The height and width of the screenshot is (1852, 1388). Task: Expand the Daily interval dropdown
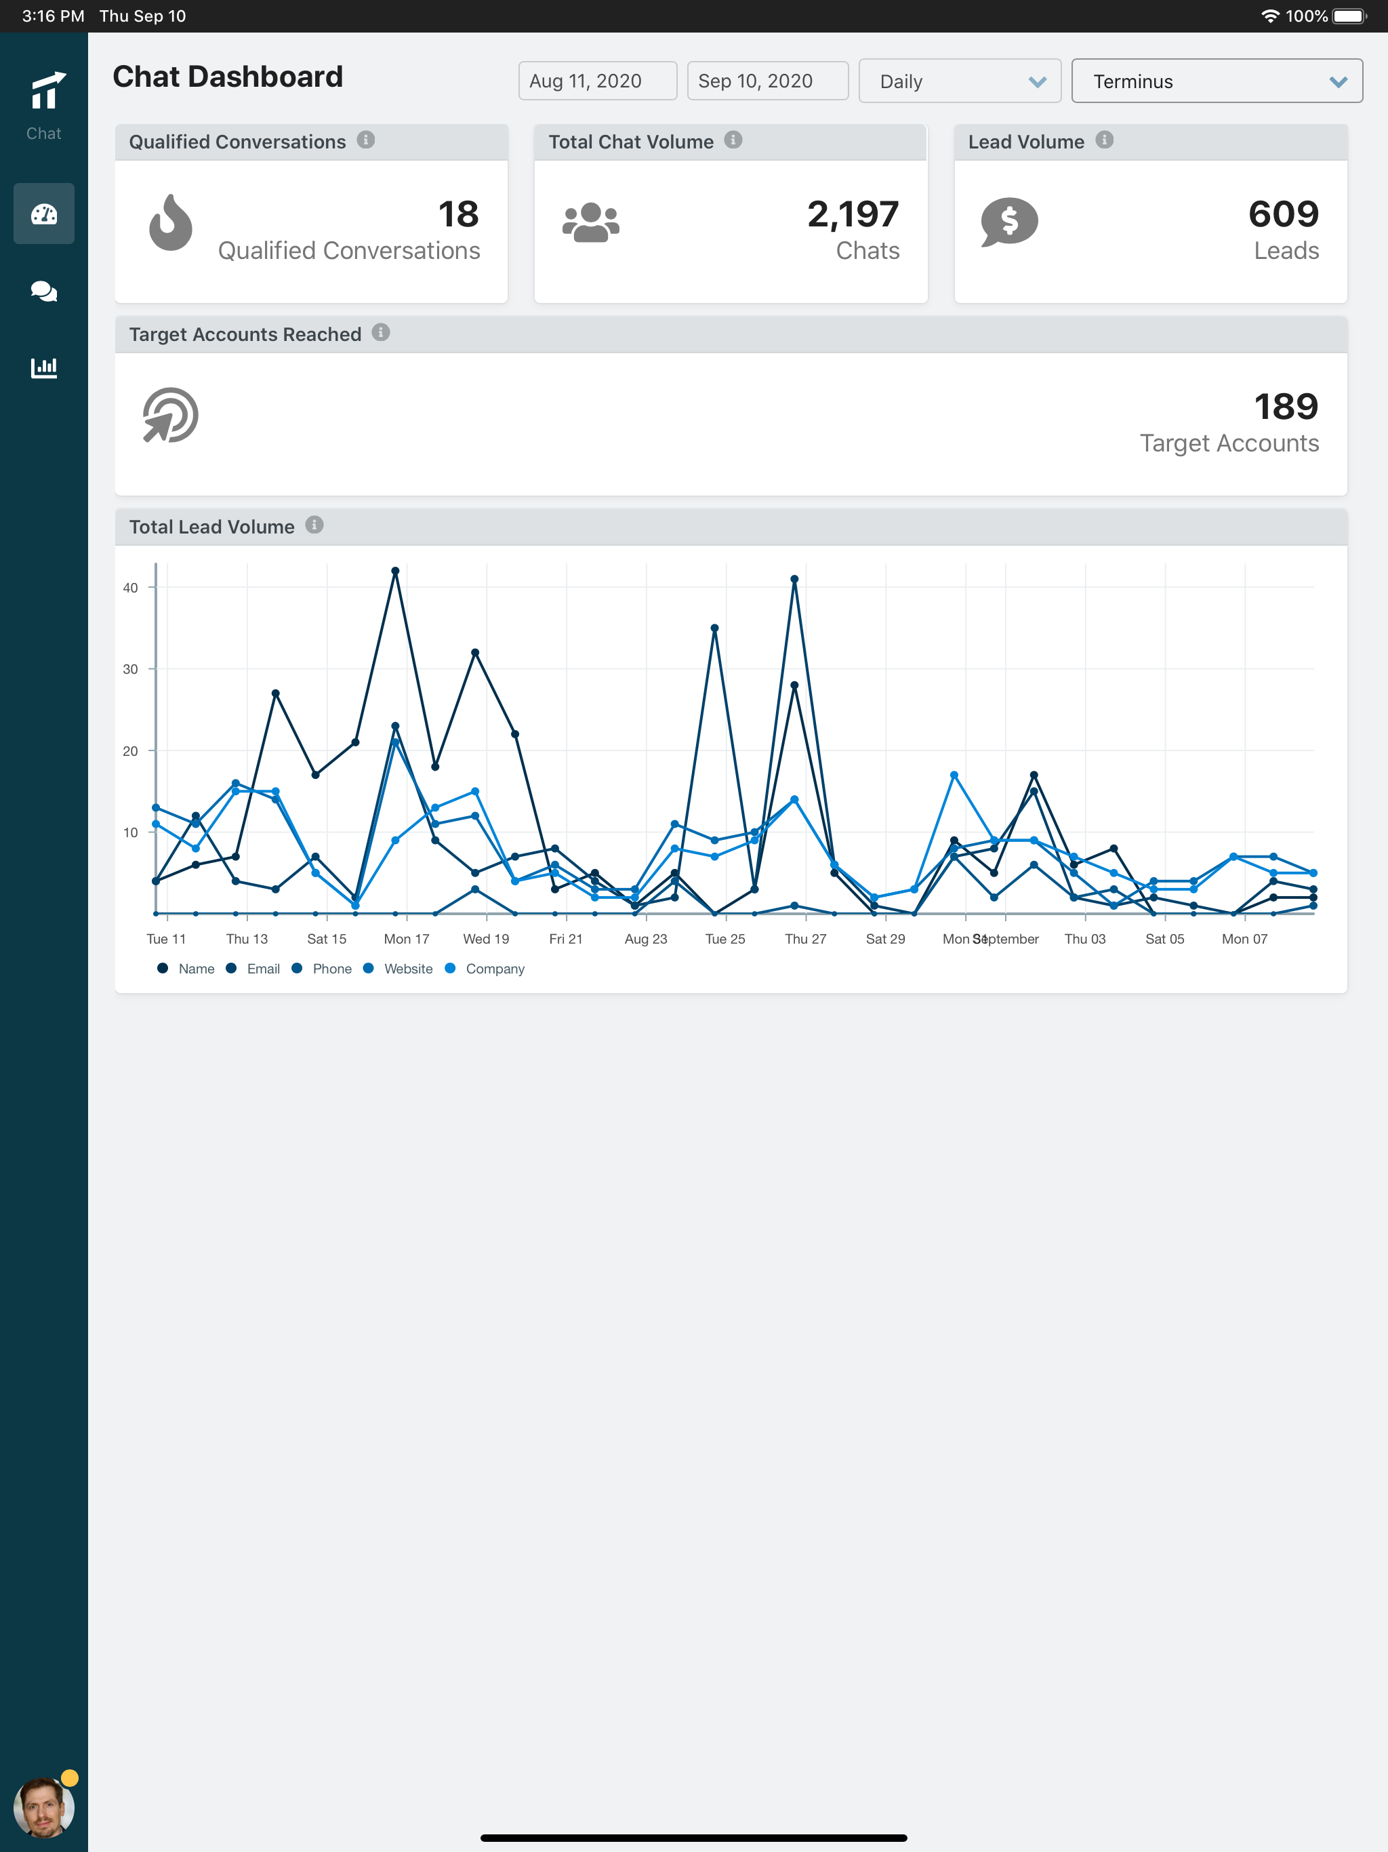coord(960,81)
